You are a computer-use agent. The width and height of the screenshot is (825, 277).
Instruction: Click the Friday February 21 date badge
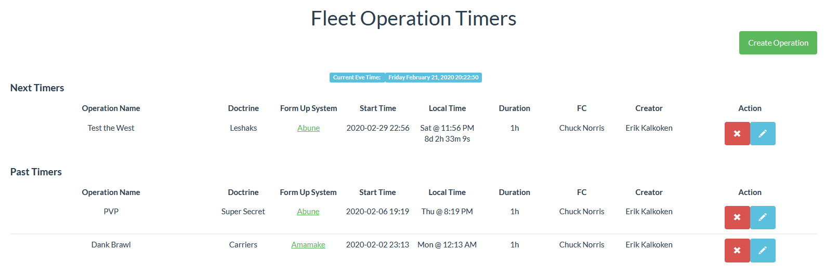point(433,77)
